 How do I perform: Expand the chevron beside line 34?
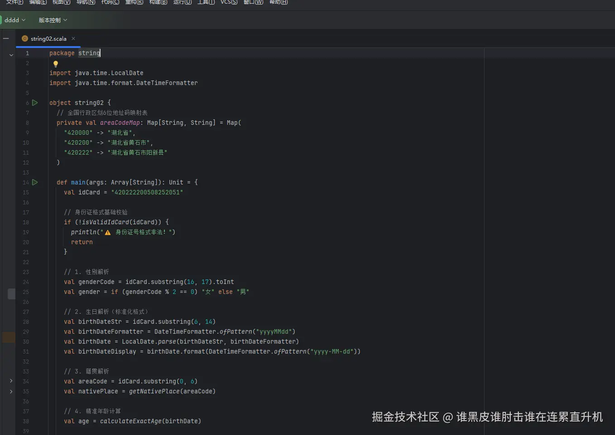11,381
